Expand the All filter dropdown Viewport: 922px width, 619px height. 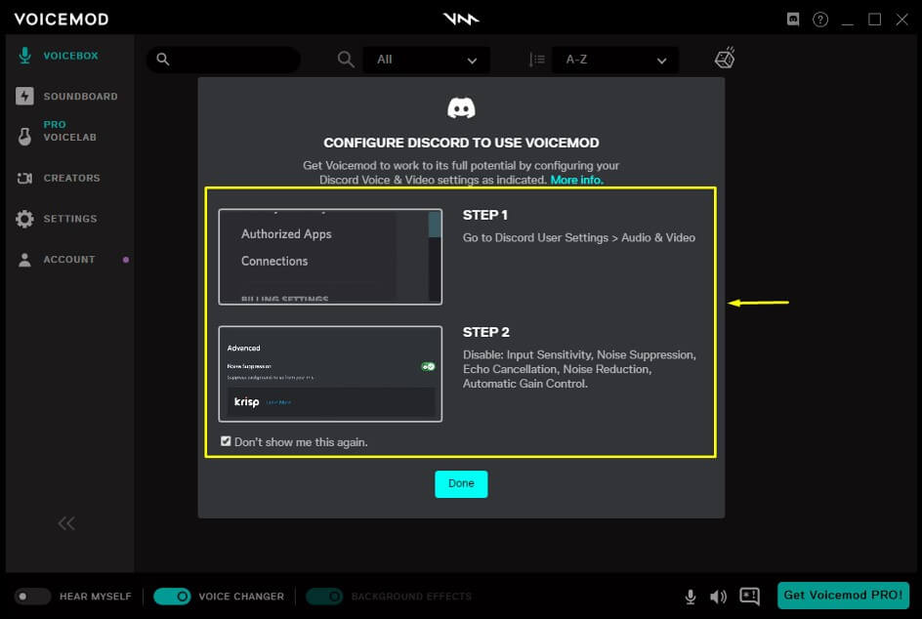click(x=426, y=60)
